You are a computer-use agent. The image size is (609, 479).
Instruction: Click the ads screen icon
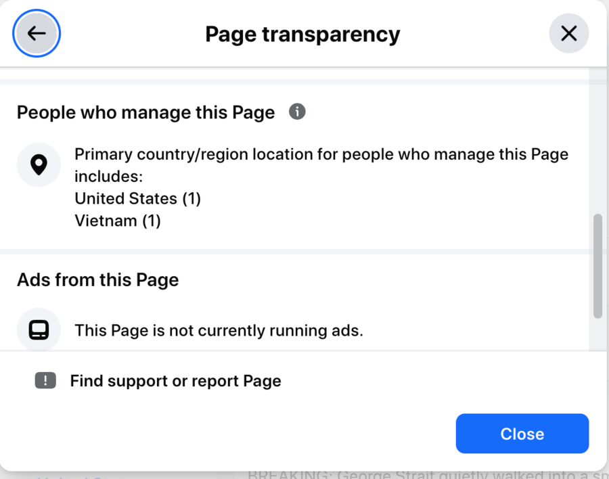click(x=39, y=330)
